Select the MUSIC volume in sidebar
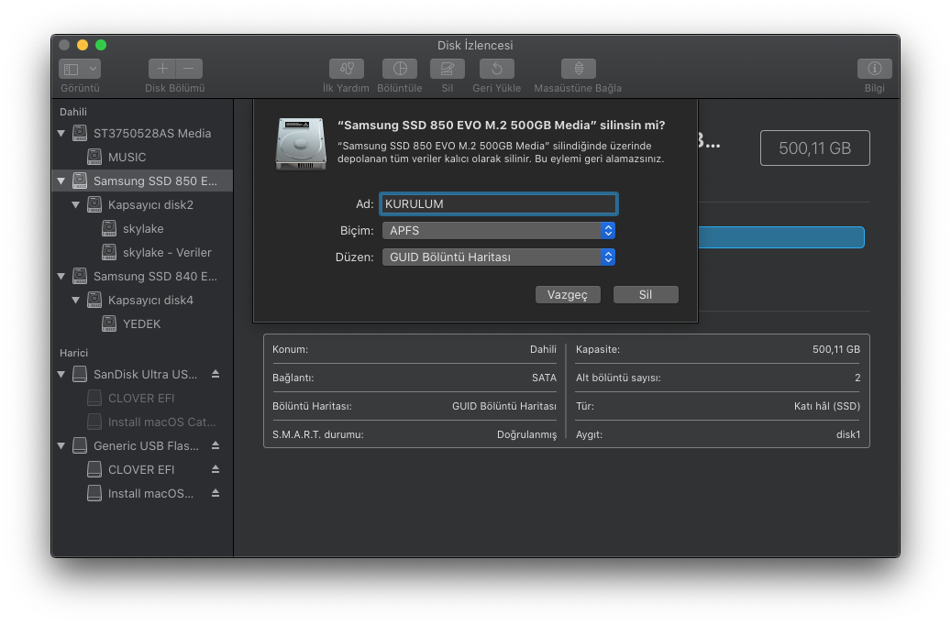The width and height of the screenshot is (951, 625). point(127,157)
